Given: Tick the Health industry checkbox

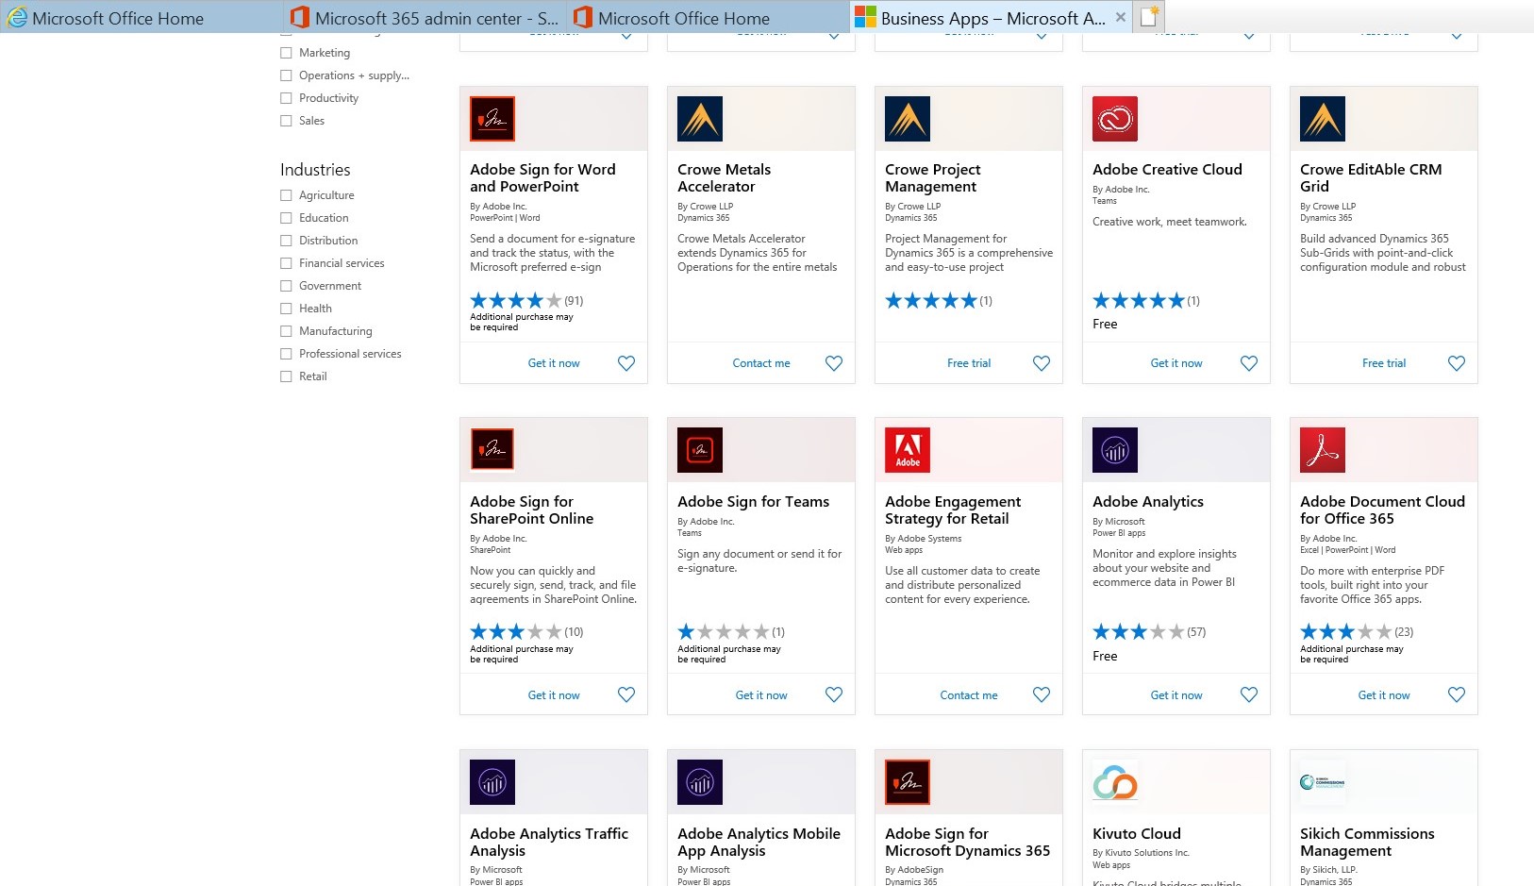Looking at the screenshot, I should click(286, 309).
